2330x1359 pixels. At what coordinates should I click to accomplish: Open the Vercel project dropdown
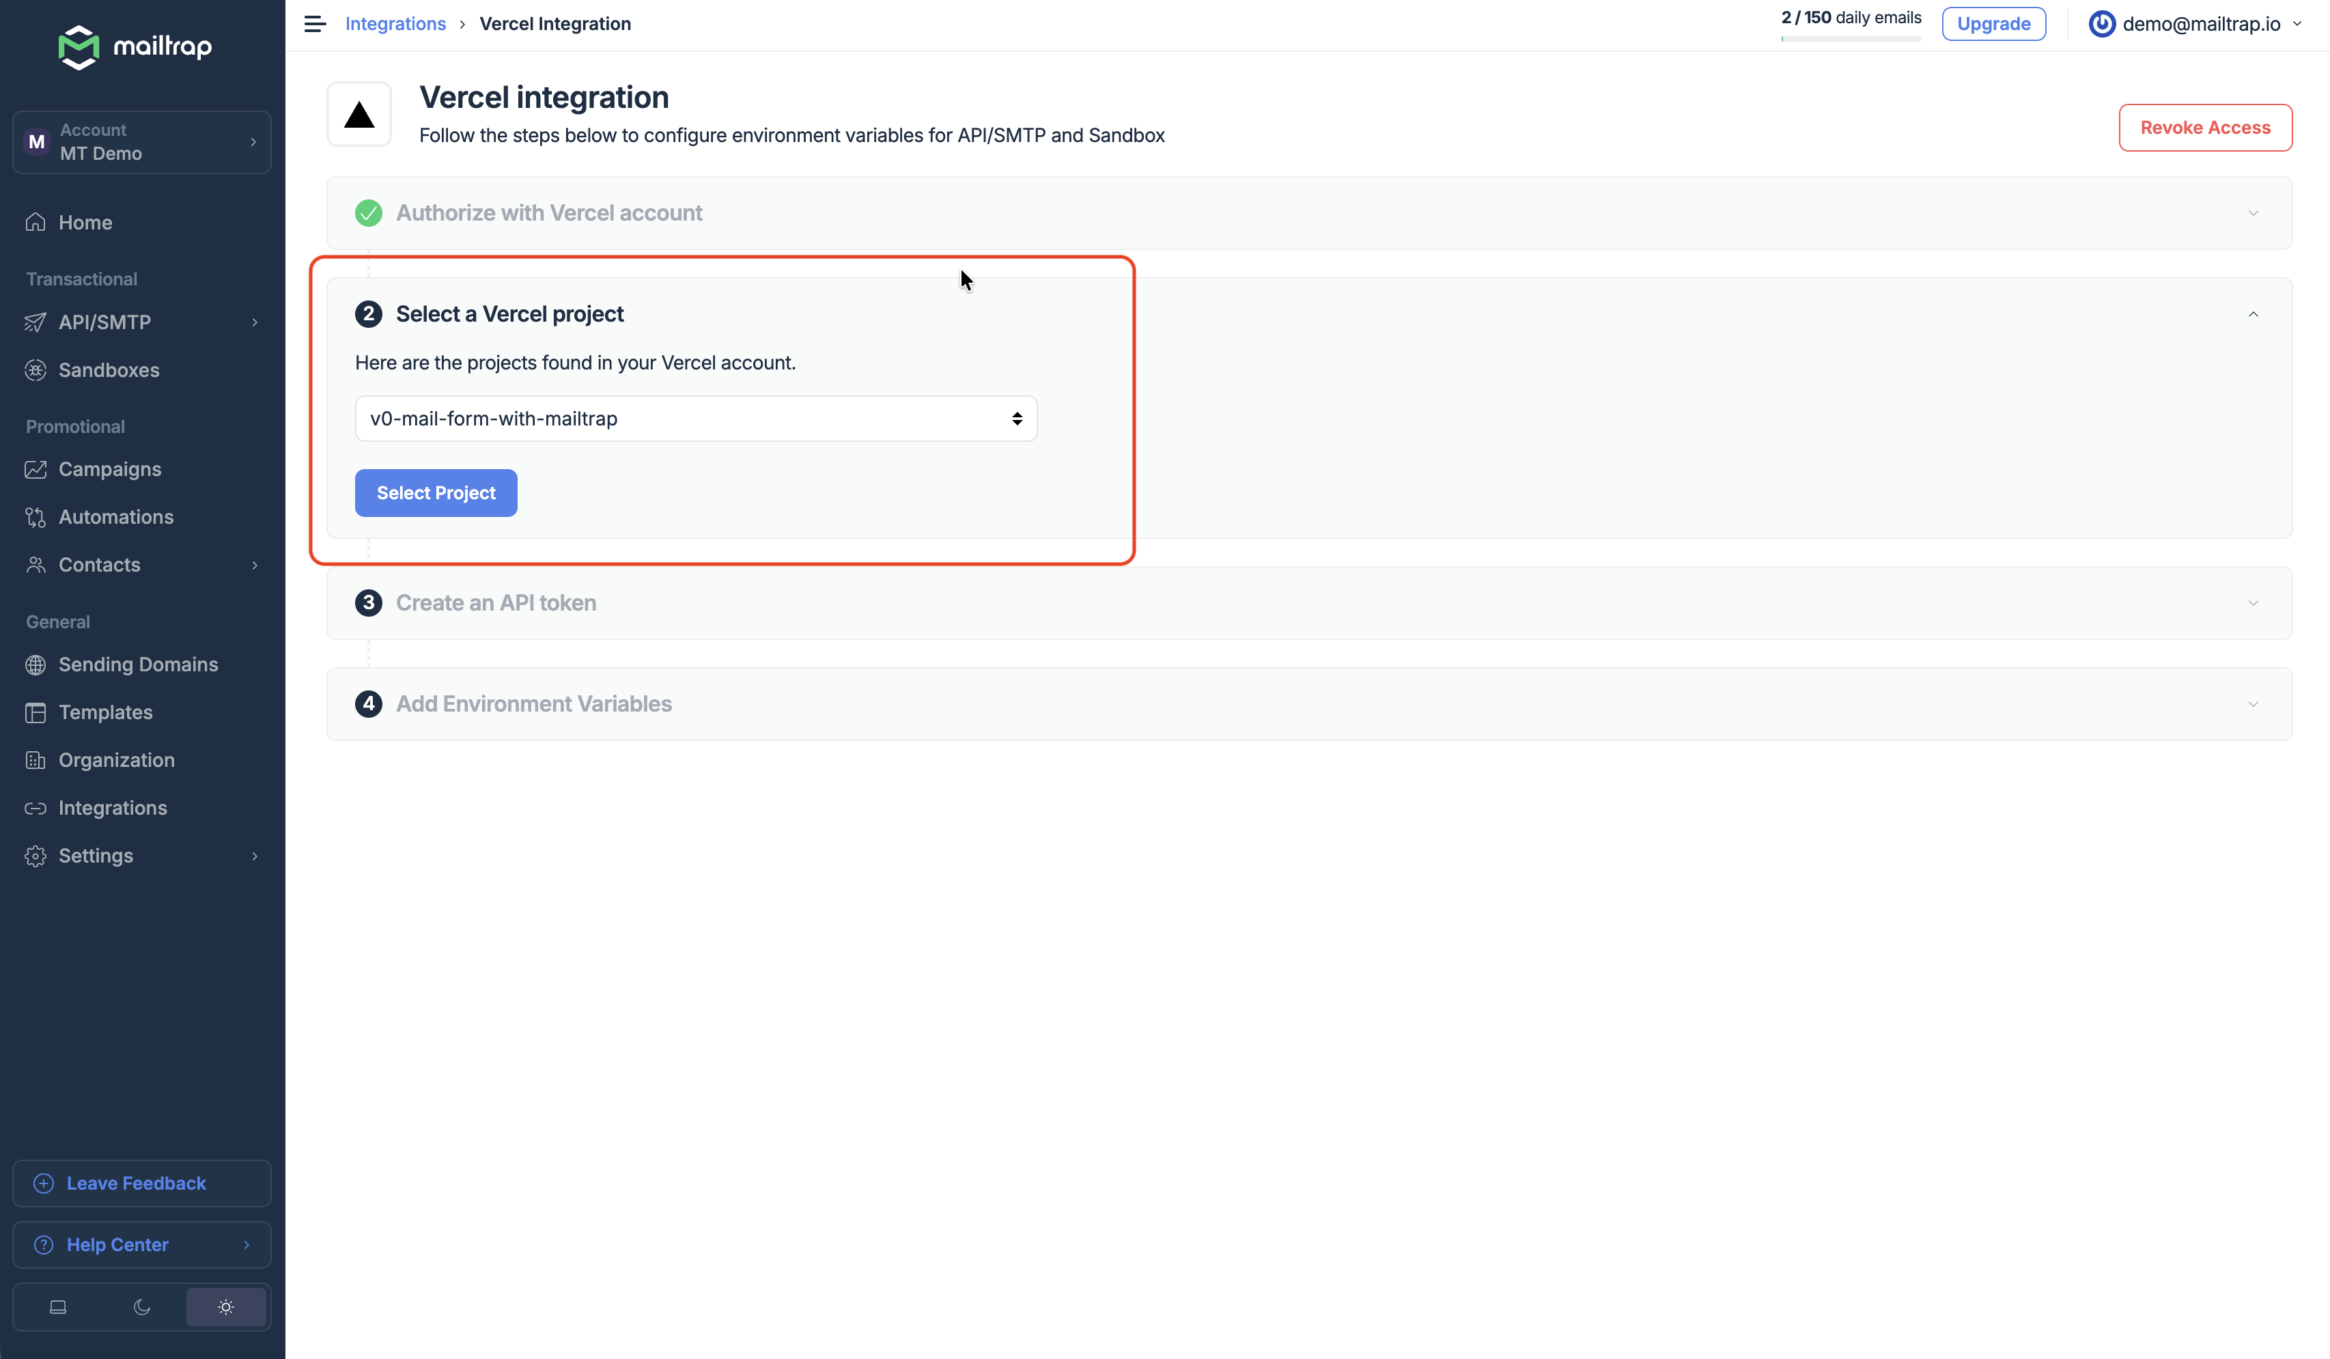(x=695, y=419)
